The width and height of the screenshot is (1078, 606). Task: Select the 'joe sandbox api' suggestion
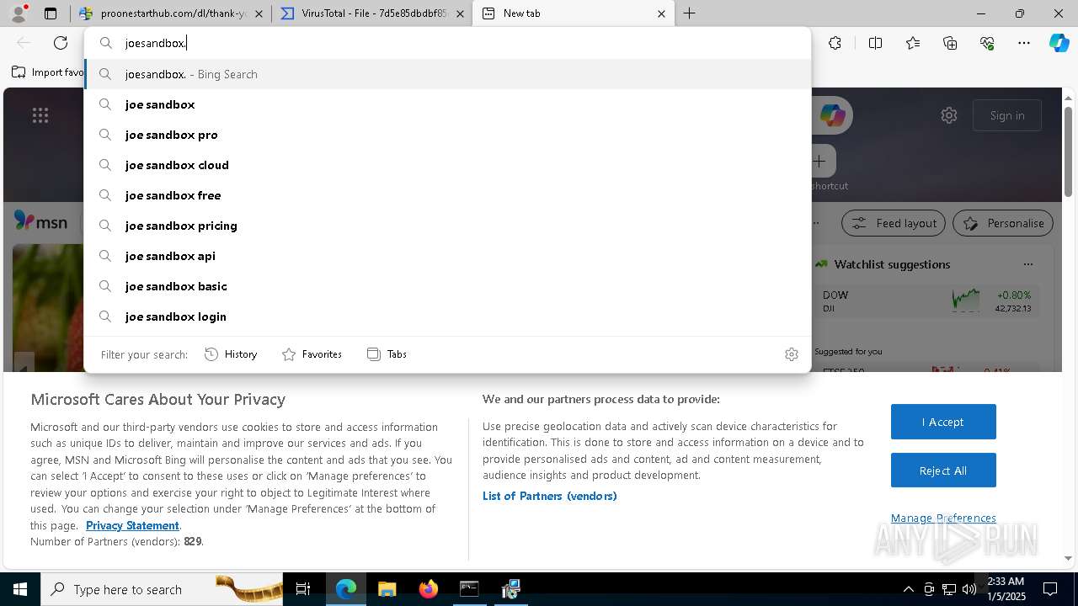click(447, 256)
